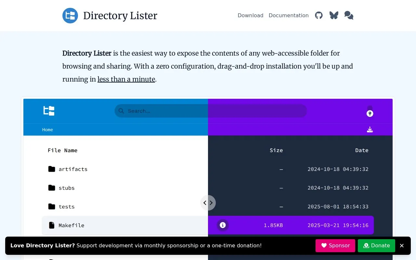Click the dollar icon on the Donate button

pyautogui.click(x=366, y=246)
